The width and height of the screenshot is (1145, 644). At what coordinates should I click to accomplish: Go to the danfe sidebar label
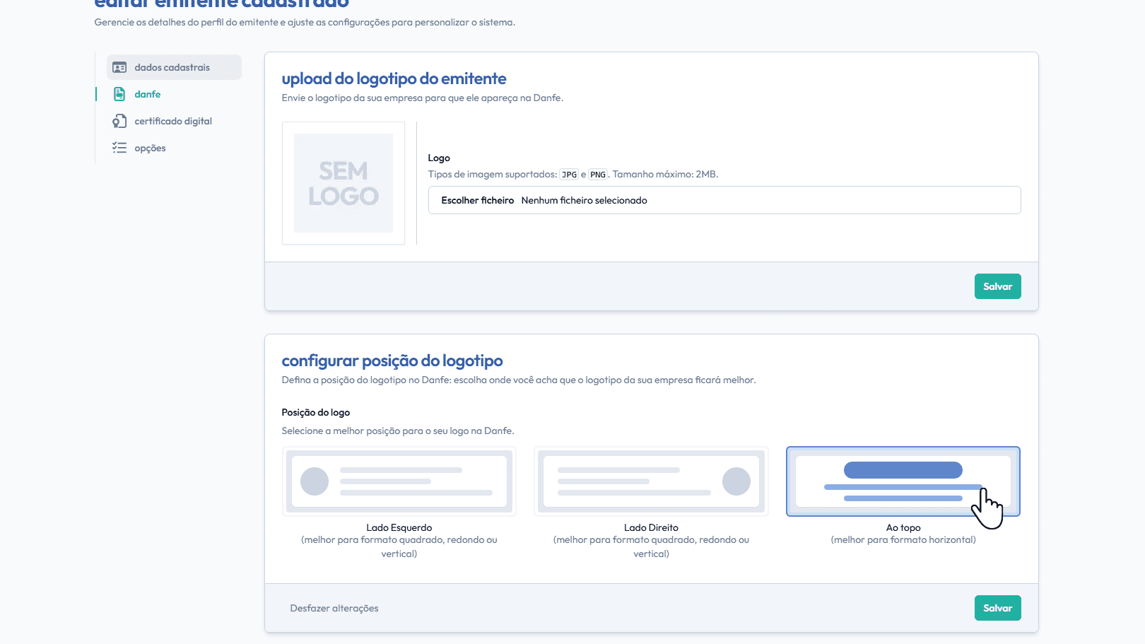point(148,94)
